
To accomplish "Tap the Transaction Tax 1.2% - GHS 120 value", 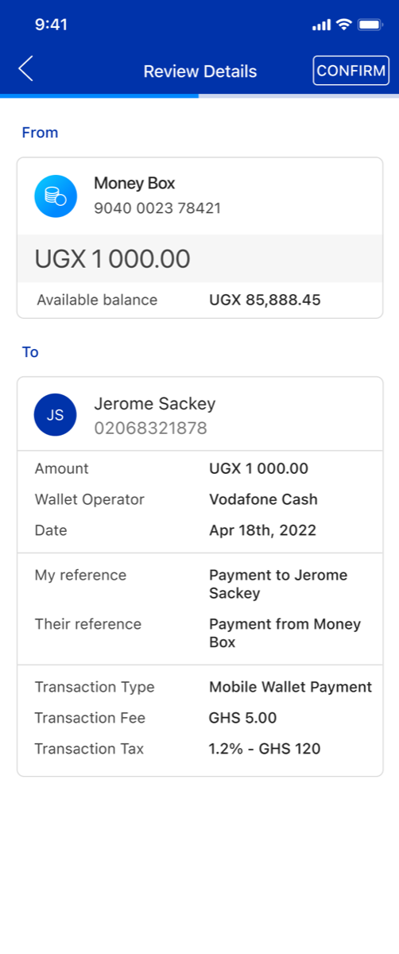I will (265, 749).
